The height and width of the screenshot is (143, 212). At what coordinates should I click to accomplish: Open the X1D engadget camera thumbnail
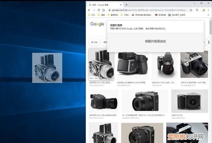[x=194, y=64]
